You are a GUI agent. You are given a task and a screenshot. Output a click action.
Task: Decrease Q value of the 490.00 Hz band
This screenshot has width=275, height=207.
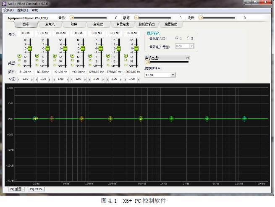[x=71, y=79]
